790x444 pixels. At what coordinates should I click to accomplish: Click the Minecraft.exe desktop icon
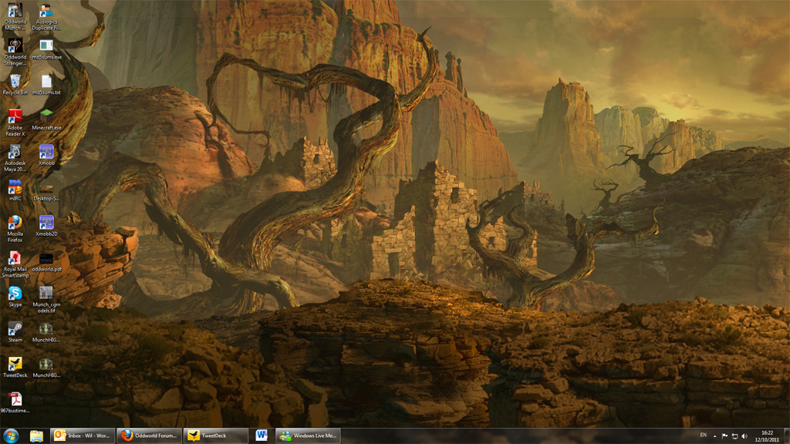point(46,117)
